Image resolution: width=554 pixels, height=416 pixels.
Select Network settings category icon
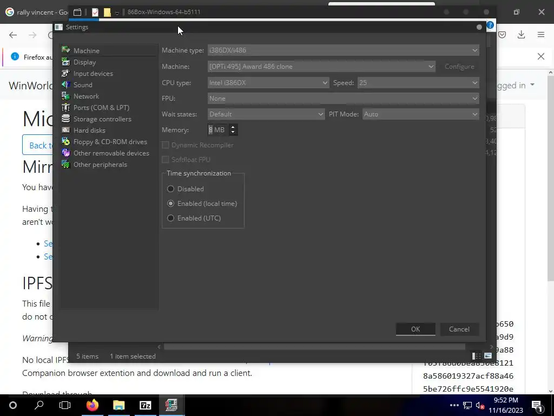coord(65,96)
